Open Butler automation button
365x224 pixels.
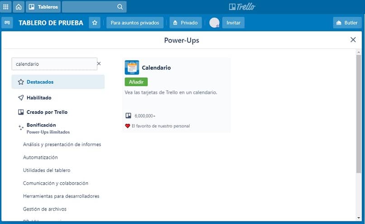pyautogui.click(x=347, y=23)
